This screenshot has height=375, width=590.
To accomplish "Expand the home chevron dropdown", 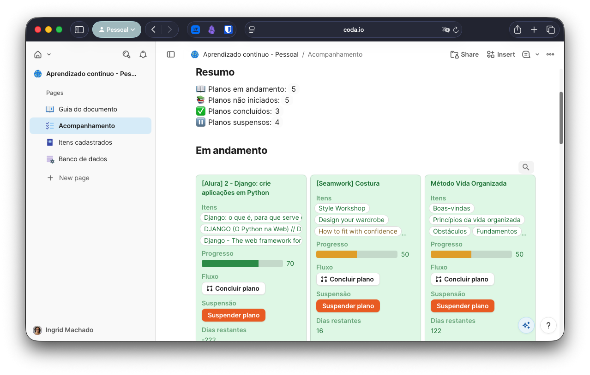I will [x=49, y=54].
